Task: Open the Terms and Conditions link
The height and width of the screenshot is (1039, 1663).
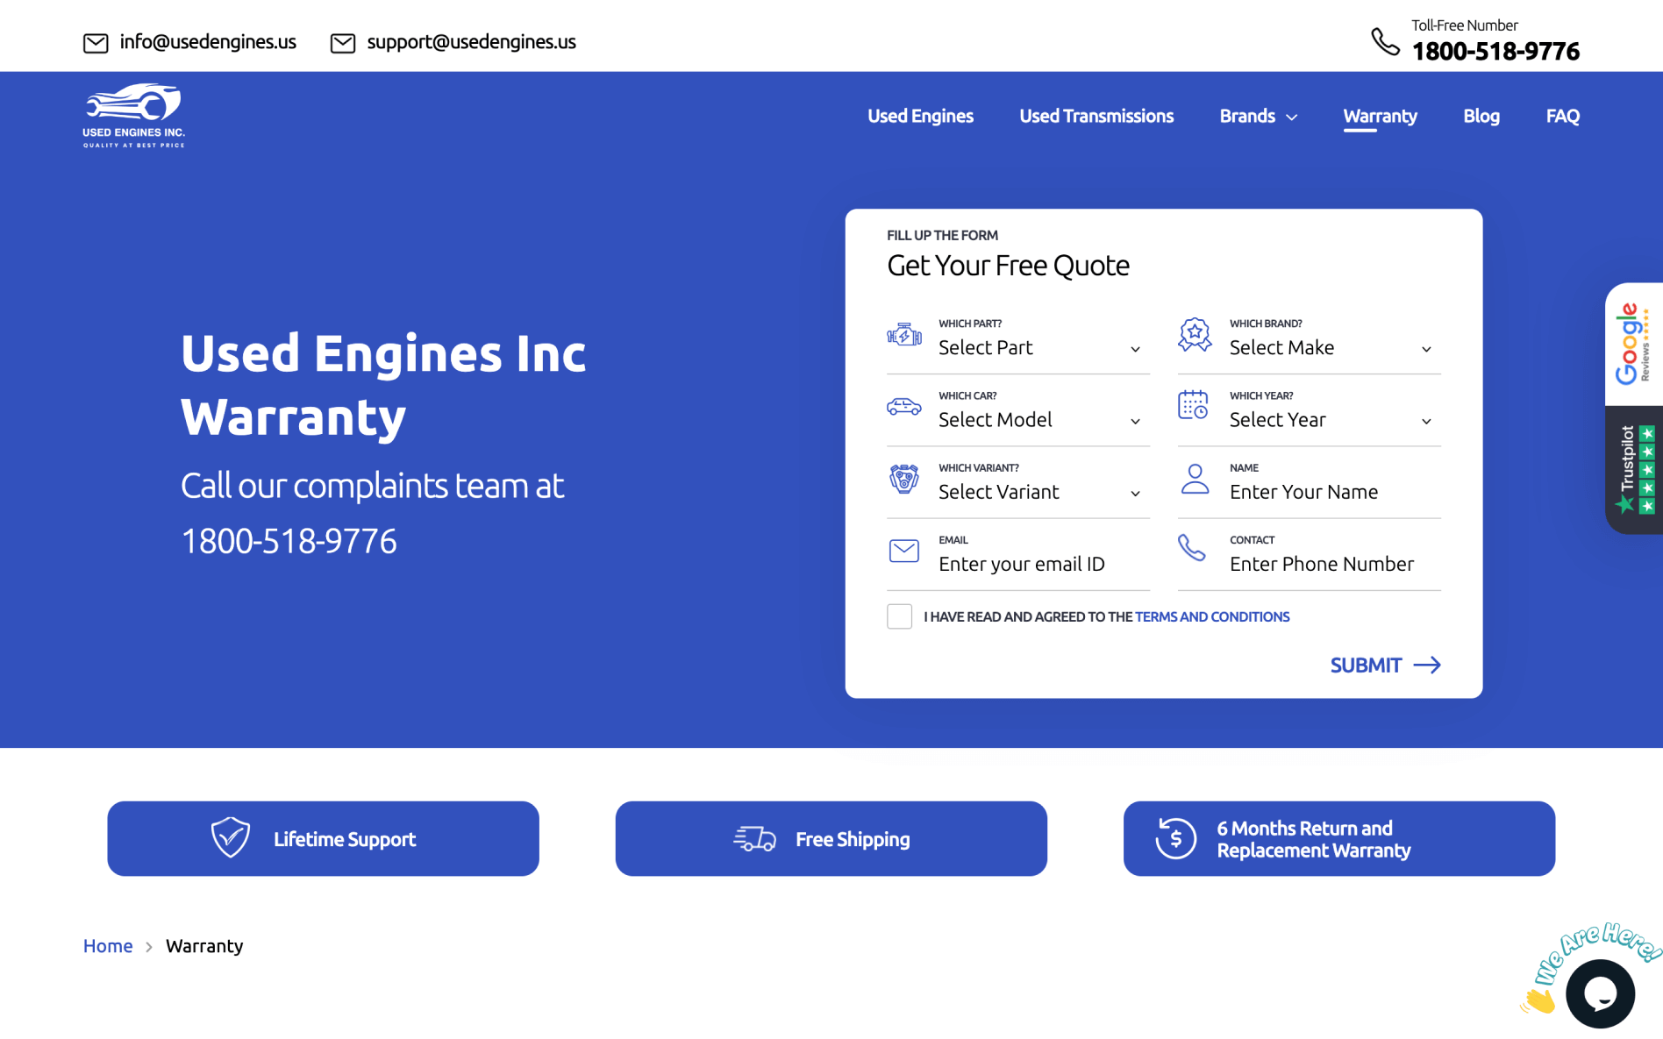Action: (x=1211, y=617)
